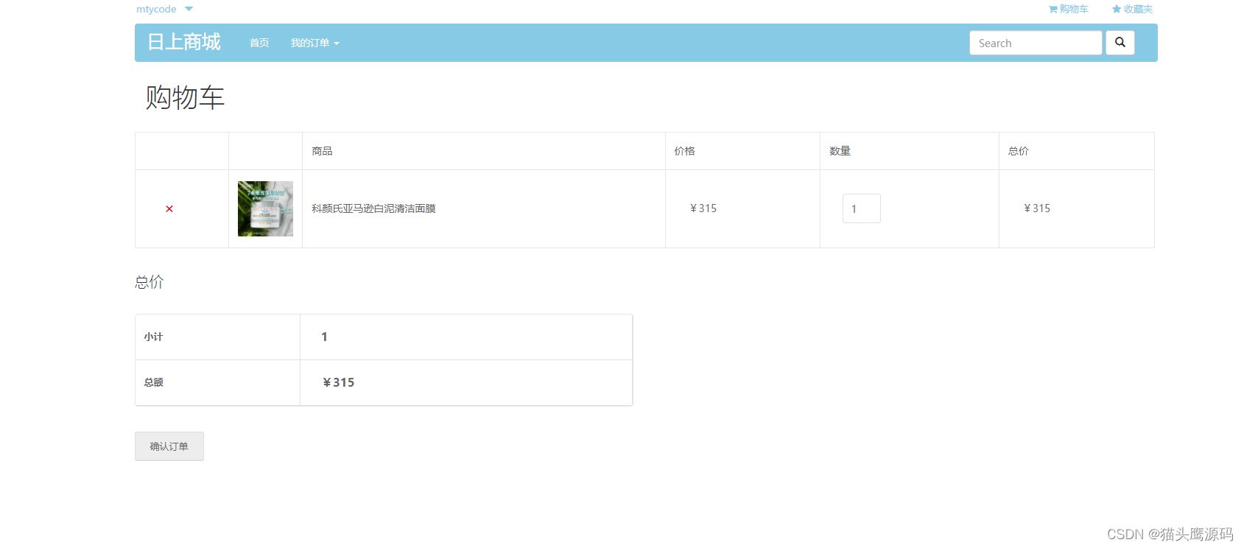Viewport: 1244px width, 548px height.
Task: Click the ¥315 unit price cell
Action: pyautogui.click(x=703, y=208)
